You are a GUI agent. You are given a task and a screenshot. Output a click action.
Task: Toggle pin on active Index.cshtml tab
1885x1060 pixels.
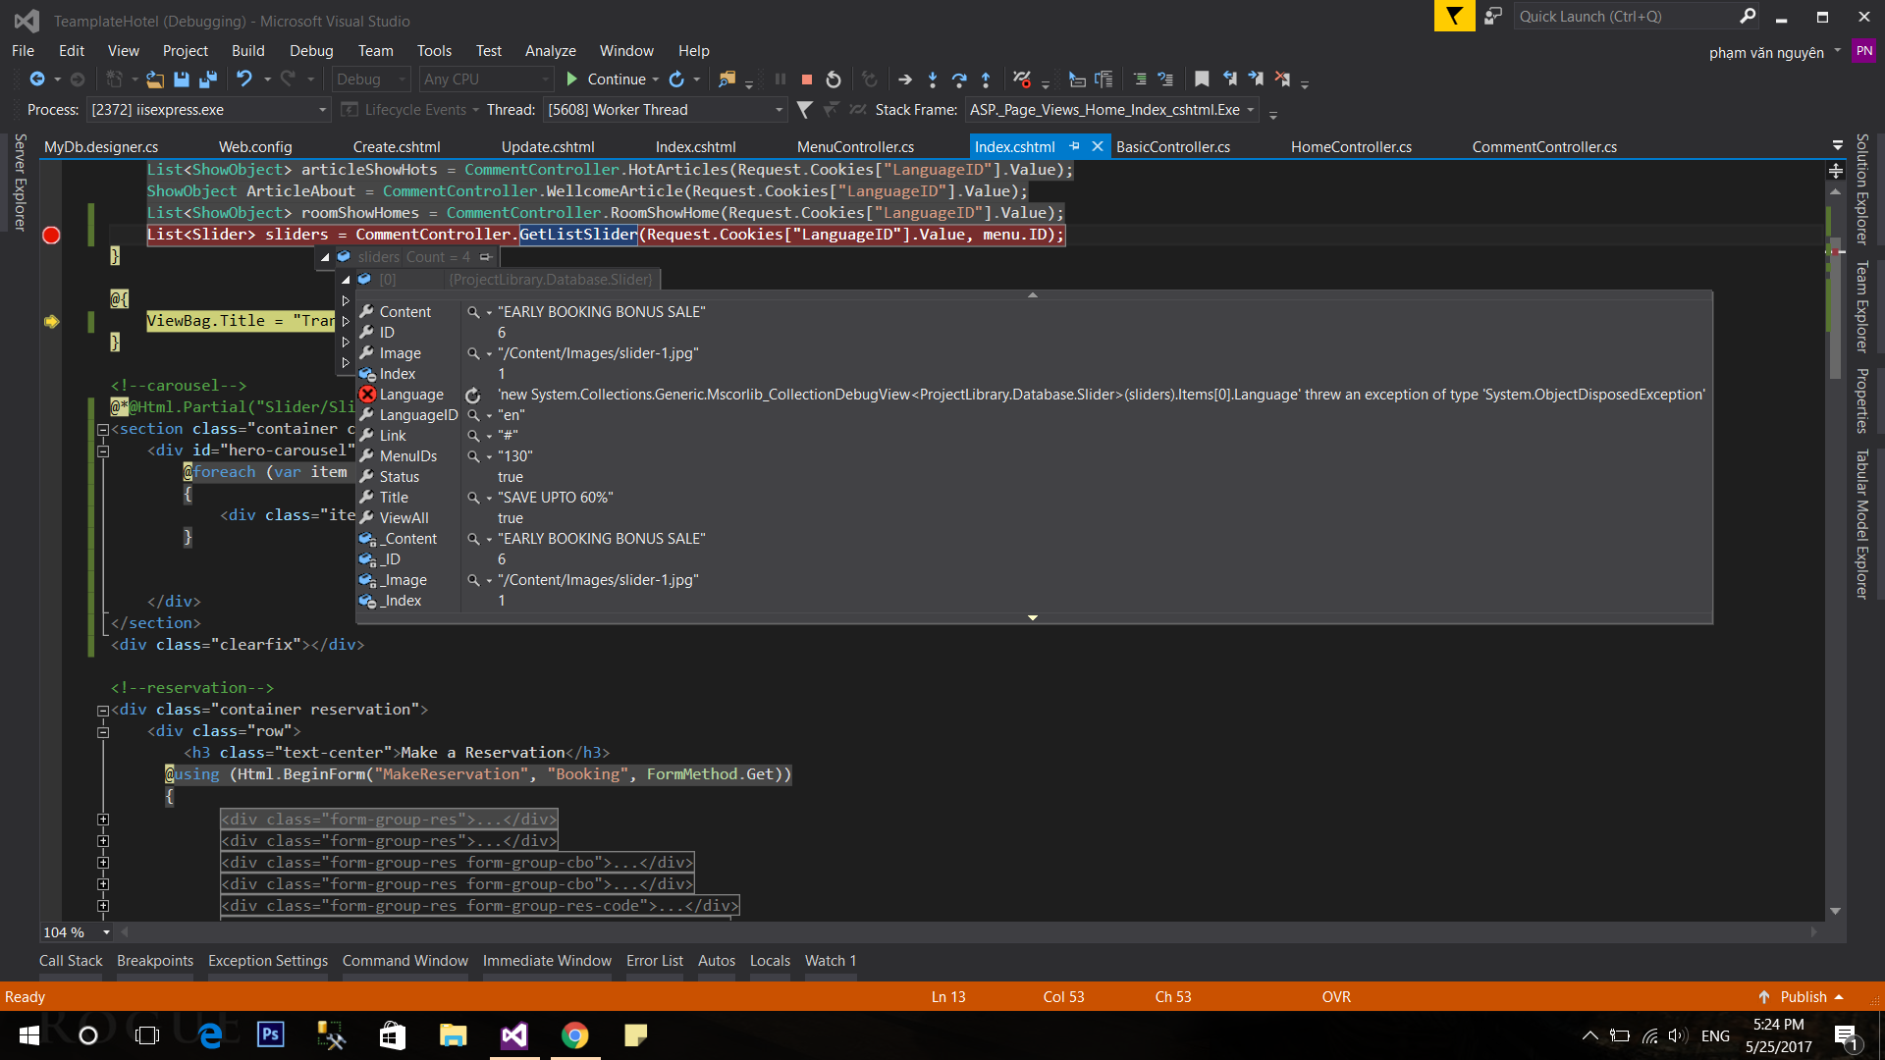tap(1074, 146)
